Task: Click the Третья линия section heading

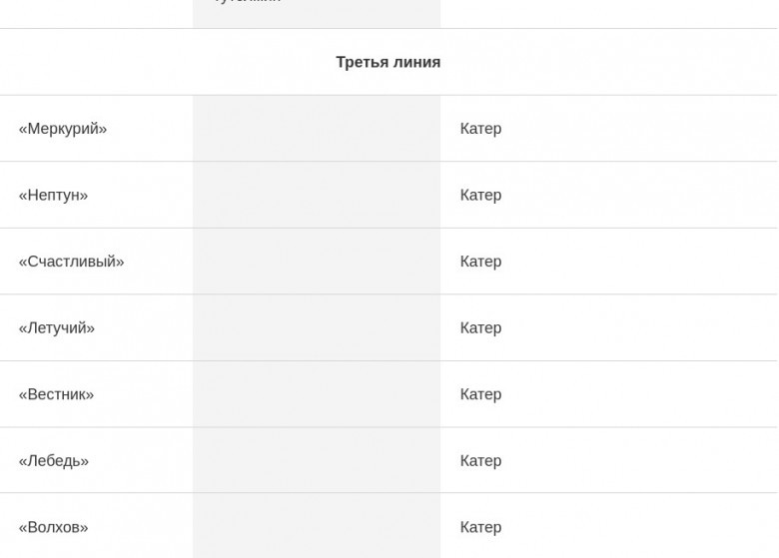Action: pyautogui.click(x=389, y=62)
